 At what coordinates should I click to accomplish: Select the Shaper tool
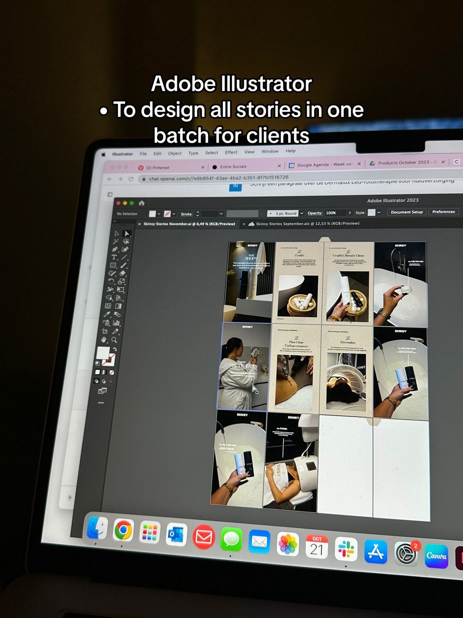pyautogui.click(x=112, y=273)
